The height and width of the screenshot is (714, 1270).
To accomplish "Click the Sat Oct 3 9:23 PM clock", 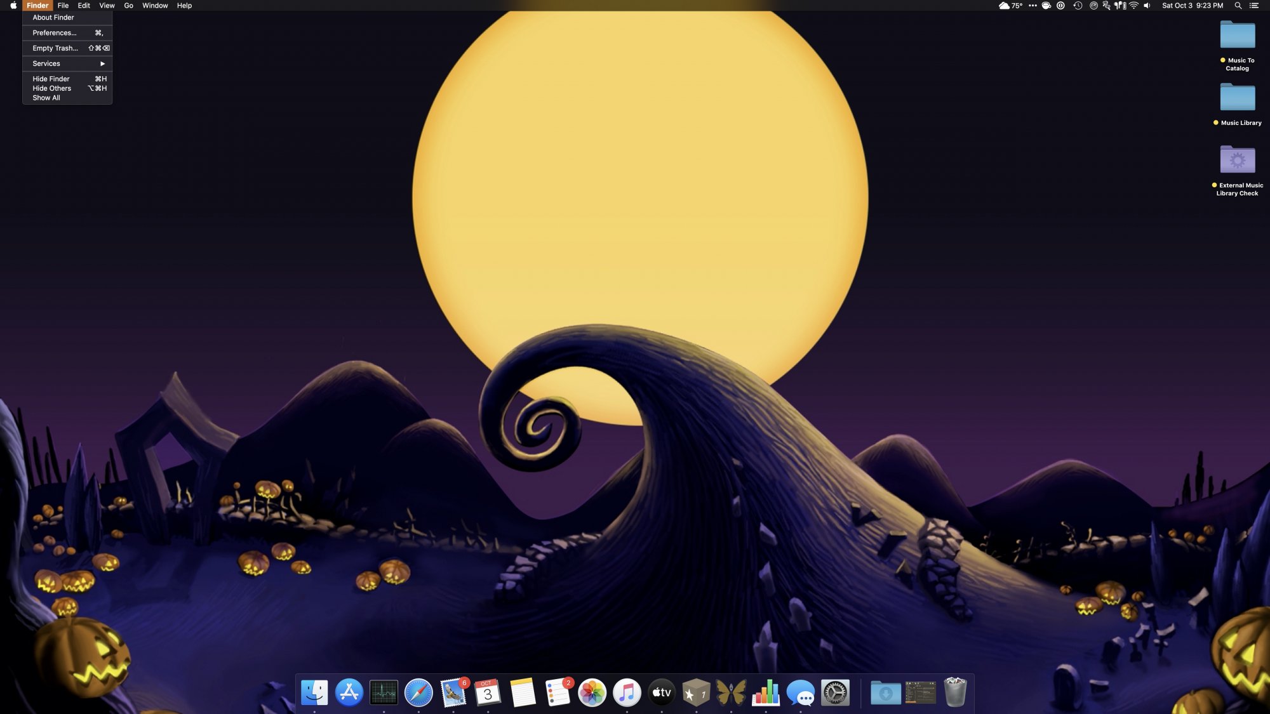I will 1193,6.
